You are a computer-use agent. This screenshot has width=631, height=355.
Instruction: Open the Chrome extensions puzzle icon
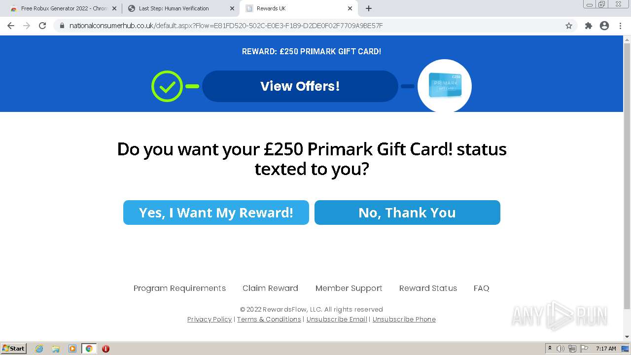tap(588, 26)
